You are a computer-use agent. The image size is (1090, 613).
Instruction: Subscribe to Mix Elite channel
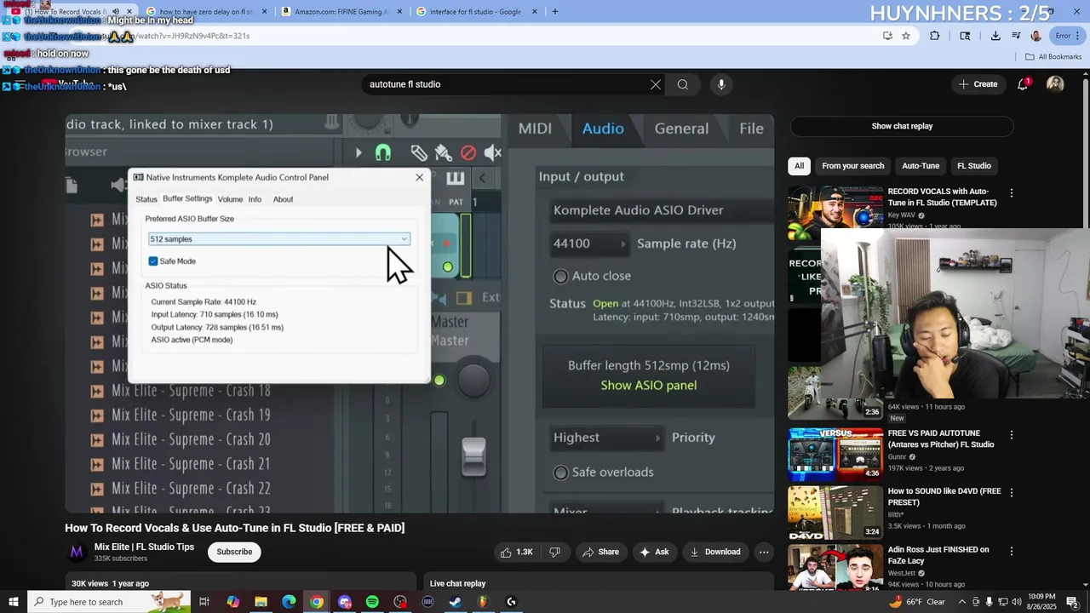click(234, 552)
